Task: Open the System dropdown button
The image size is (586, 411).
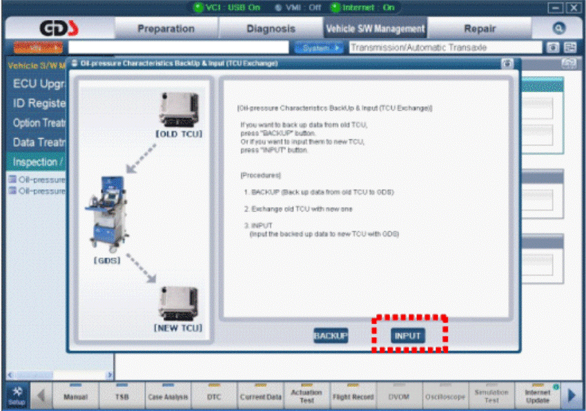Action: click(x=319, y=48)
